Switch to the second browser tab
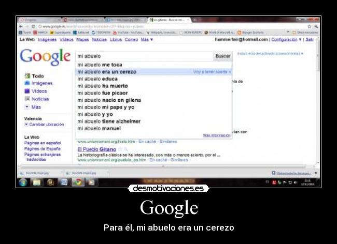The width and height of the screenshot is (337, 244). coord(83,20)
